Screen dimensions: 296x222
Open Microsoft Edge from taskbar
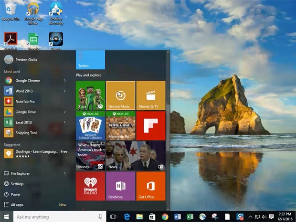127,217
